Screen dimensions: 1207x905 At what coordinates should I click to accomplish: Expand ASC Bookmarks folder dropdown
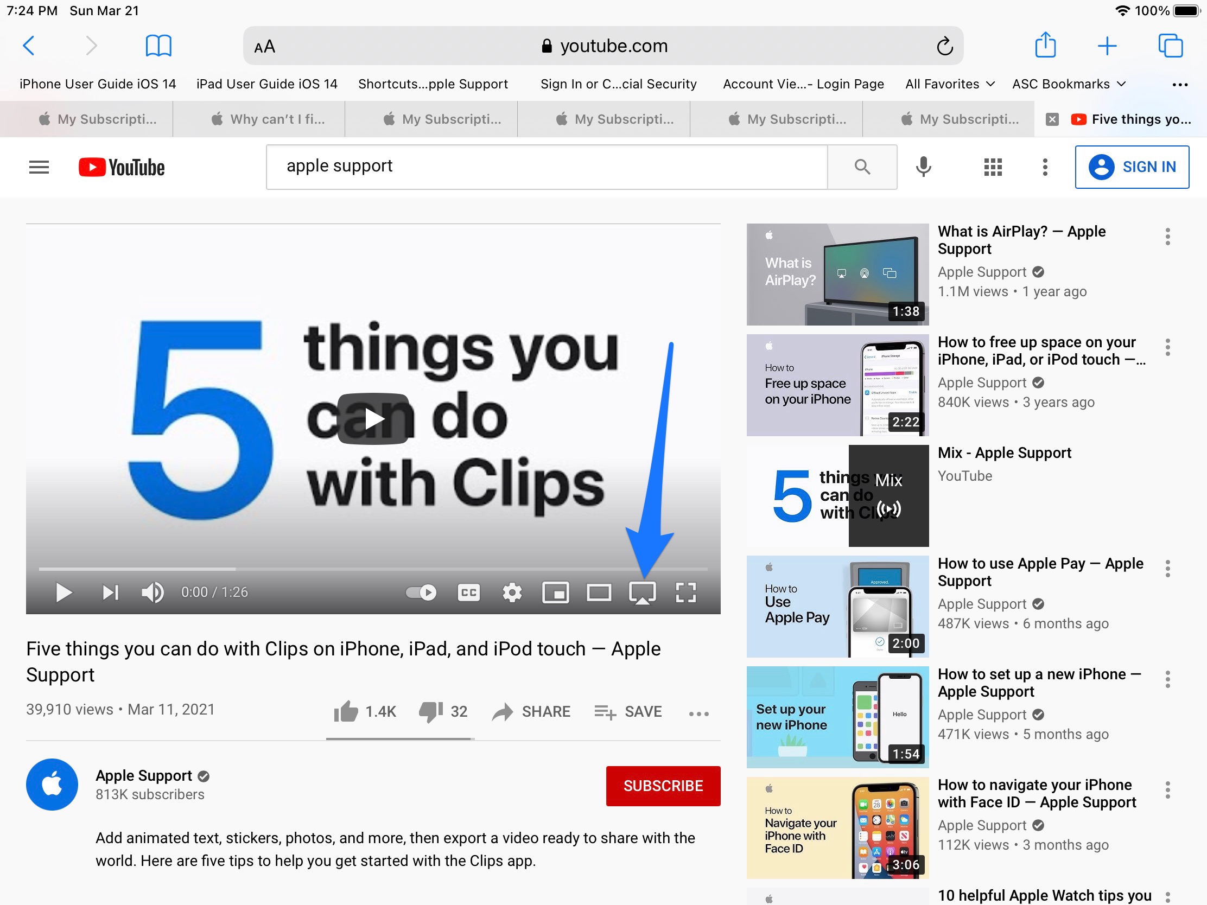1069,84
